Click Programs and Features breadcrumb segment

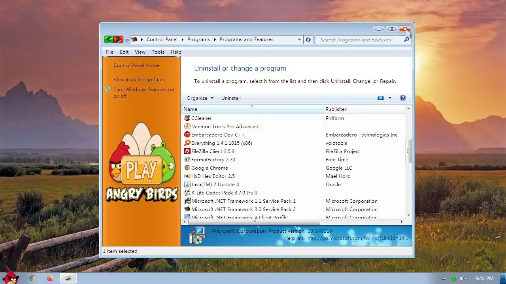coord(247,39)
